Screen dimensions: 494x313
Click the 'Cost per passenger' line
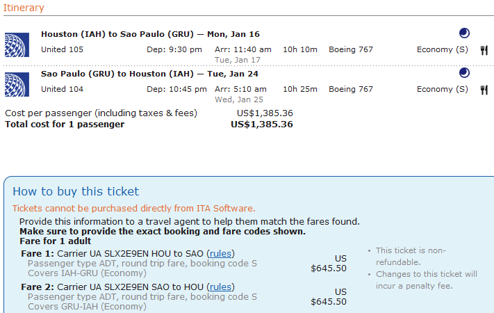[x=101, y=113]
